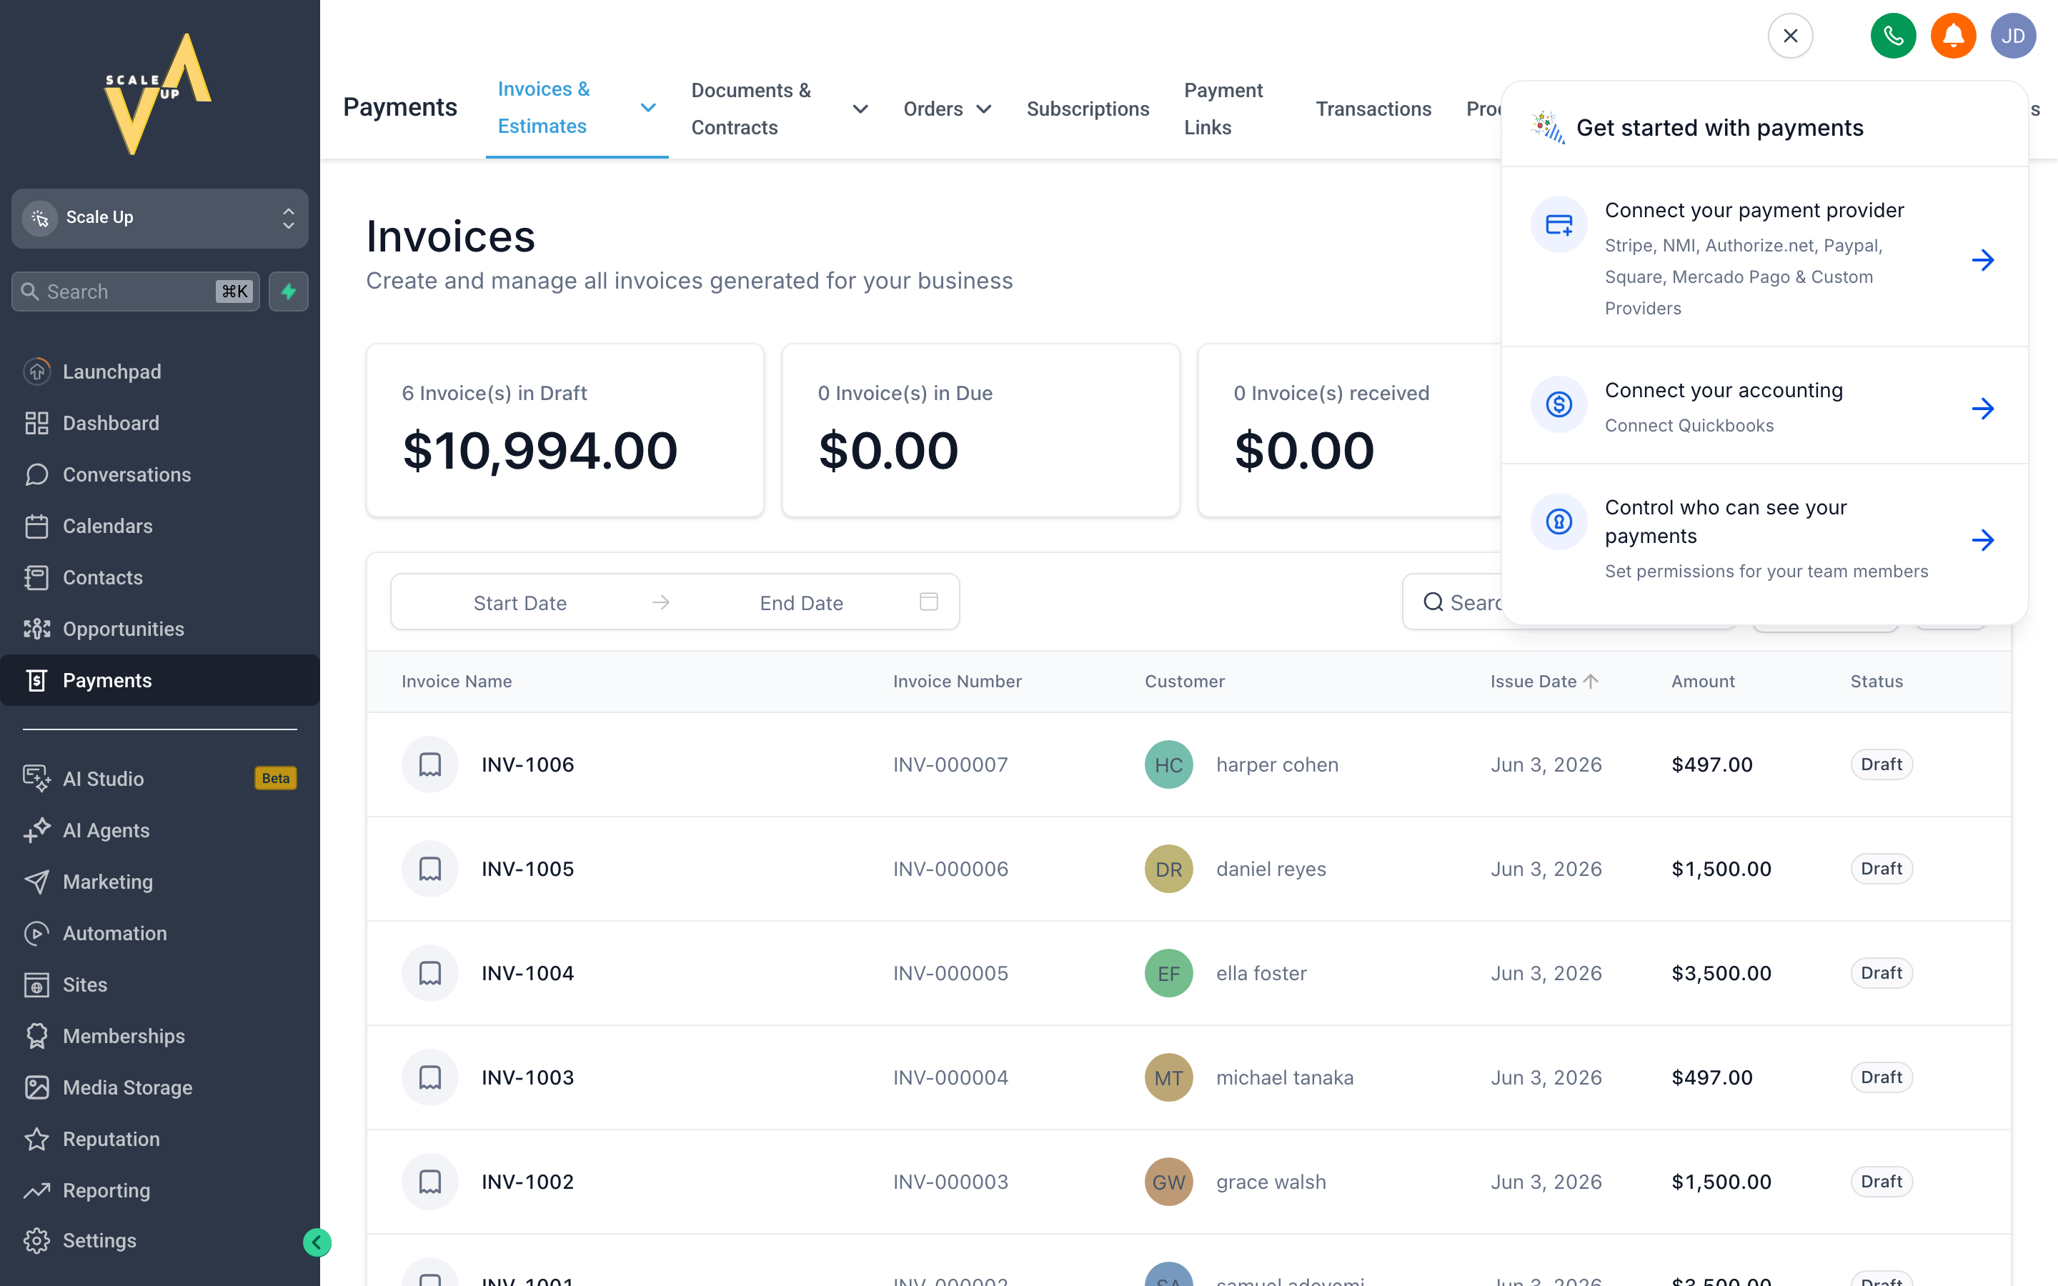Expand Invoices & Estimates dropdown chevron
The width and height of the screenshot is (2058, 1286).
click(x=648, y=108)
